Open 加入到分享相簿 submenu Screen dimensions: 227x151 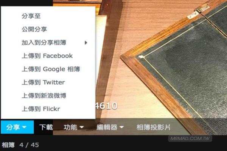[48, 43]
